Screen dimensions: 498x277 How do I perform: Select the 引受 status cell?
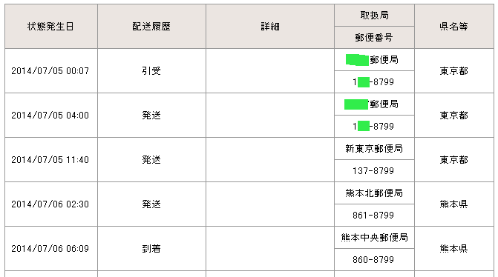pos(152,70)
